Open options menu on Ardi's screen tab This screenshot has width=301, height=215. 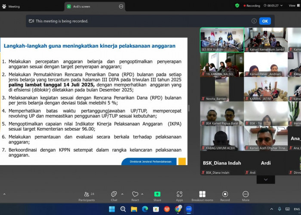(121, 6)
